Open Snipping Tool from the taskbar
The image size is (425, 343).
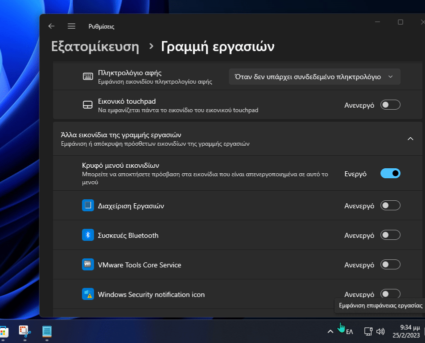tap(25, 331)
